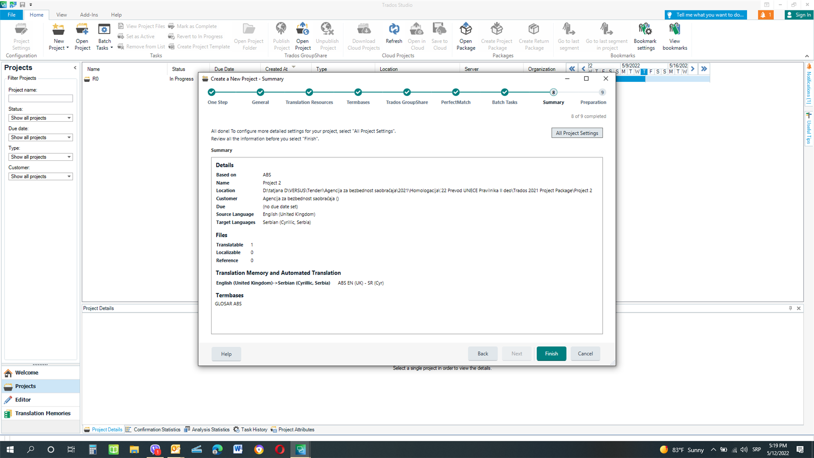This screenshot has width=814, height=458.
Task: Collapse the ribbon with the arrow
Action: coord(807,56)
